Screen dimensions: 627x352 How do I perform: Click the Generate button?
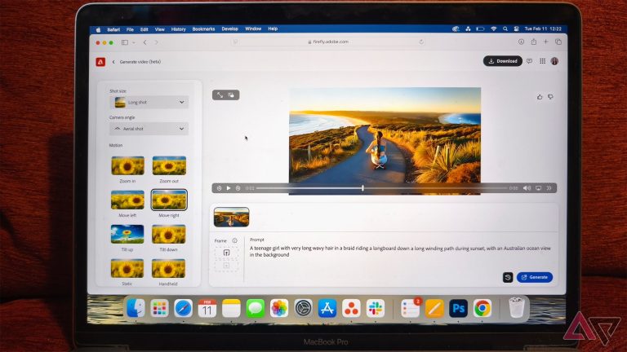[535, 277]
